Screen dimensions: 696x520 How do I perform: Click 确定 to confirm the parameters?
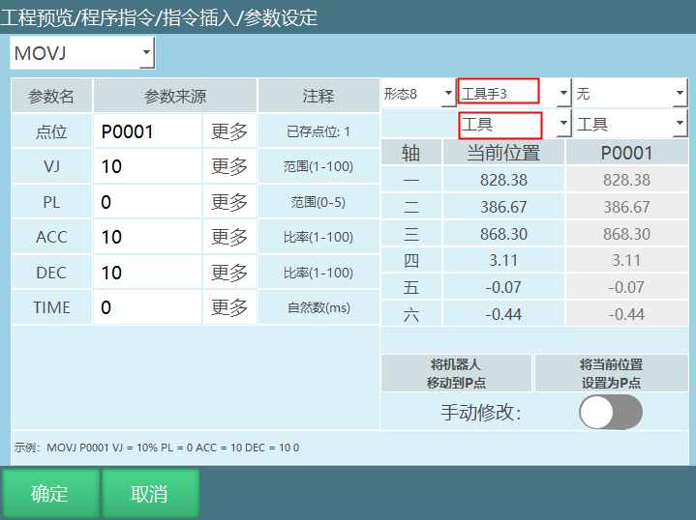pyautogui.click(x=49, y=494)
